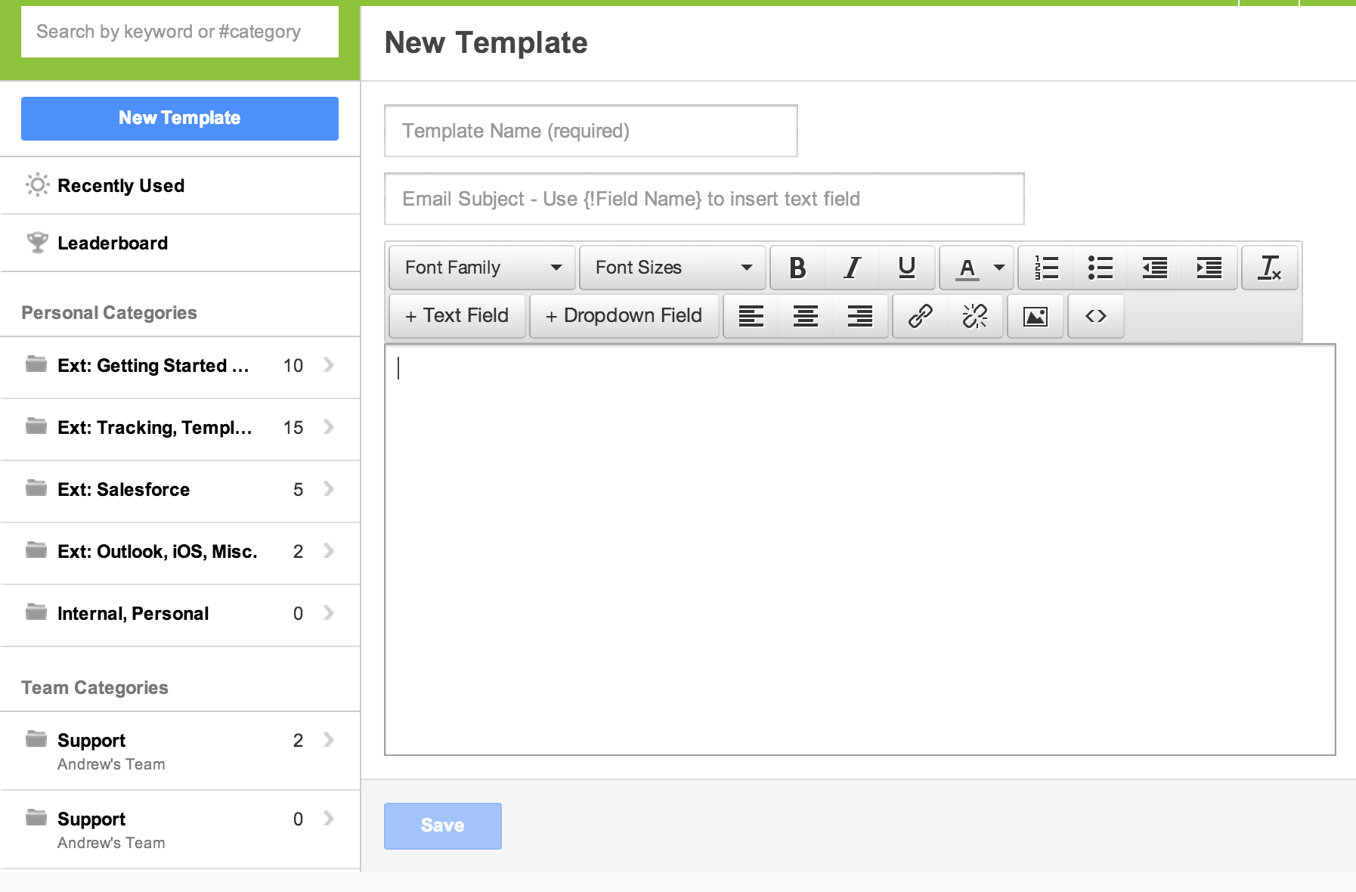Add a Dropdown Field to the template
Image resolution: width=1356 pixels, height=892 pixels.
click(x=624, y=316)
